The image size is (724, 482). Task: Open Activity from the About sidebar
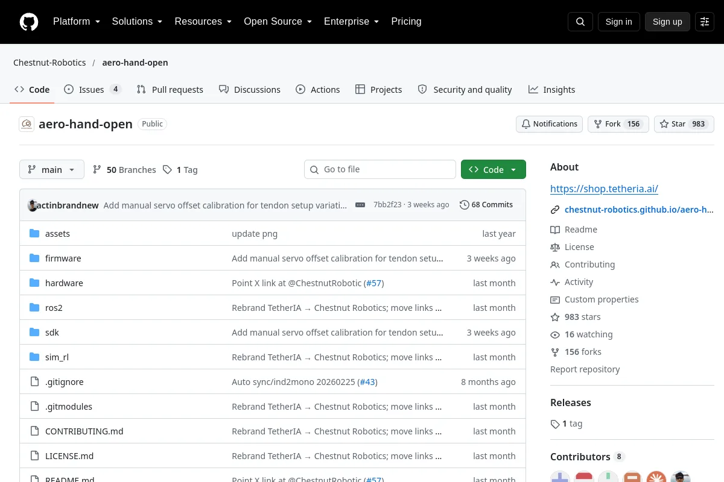(x=572, y=282)
